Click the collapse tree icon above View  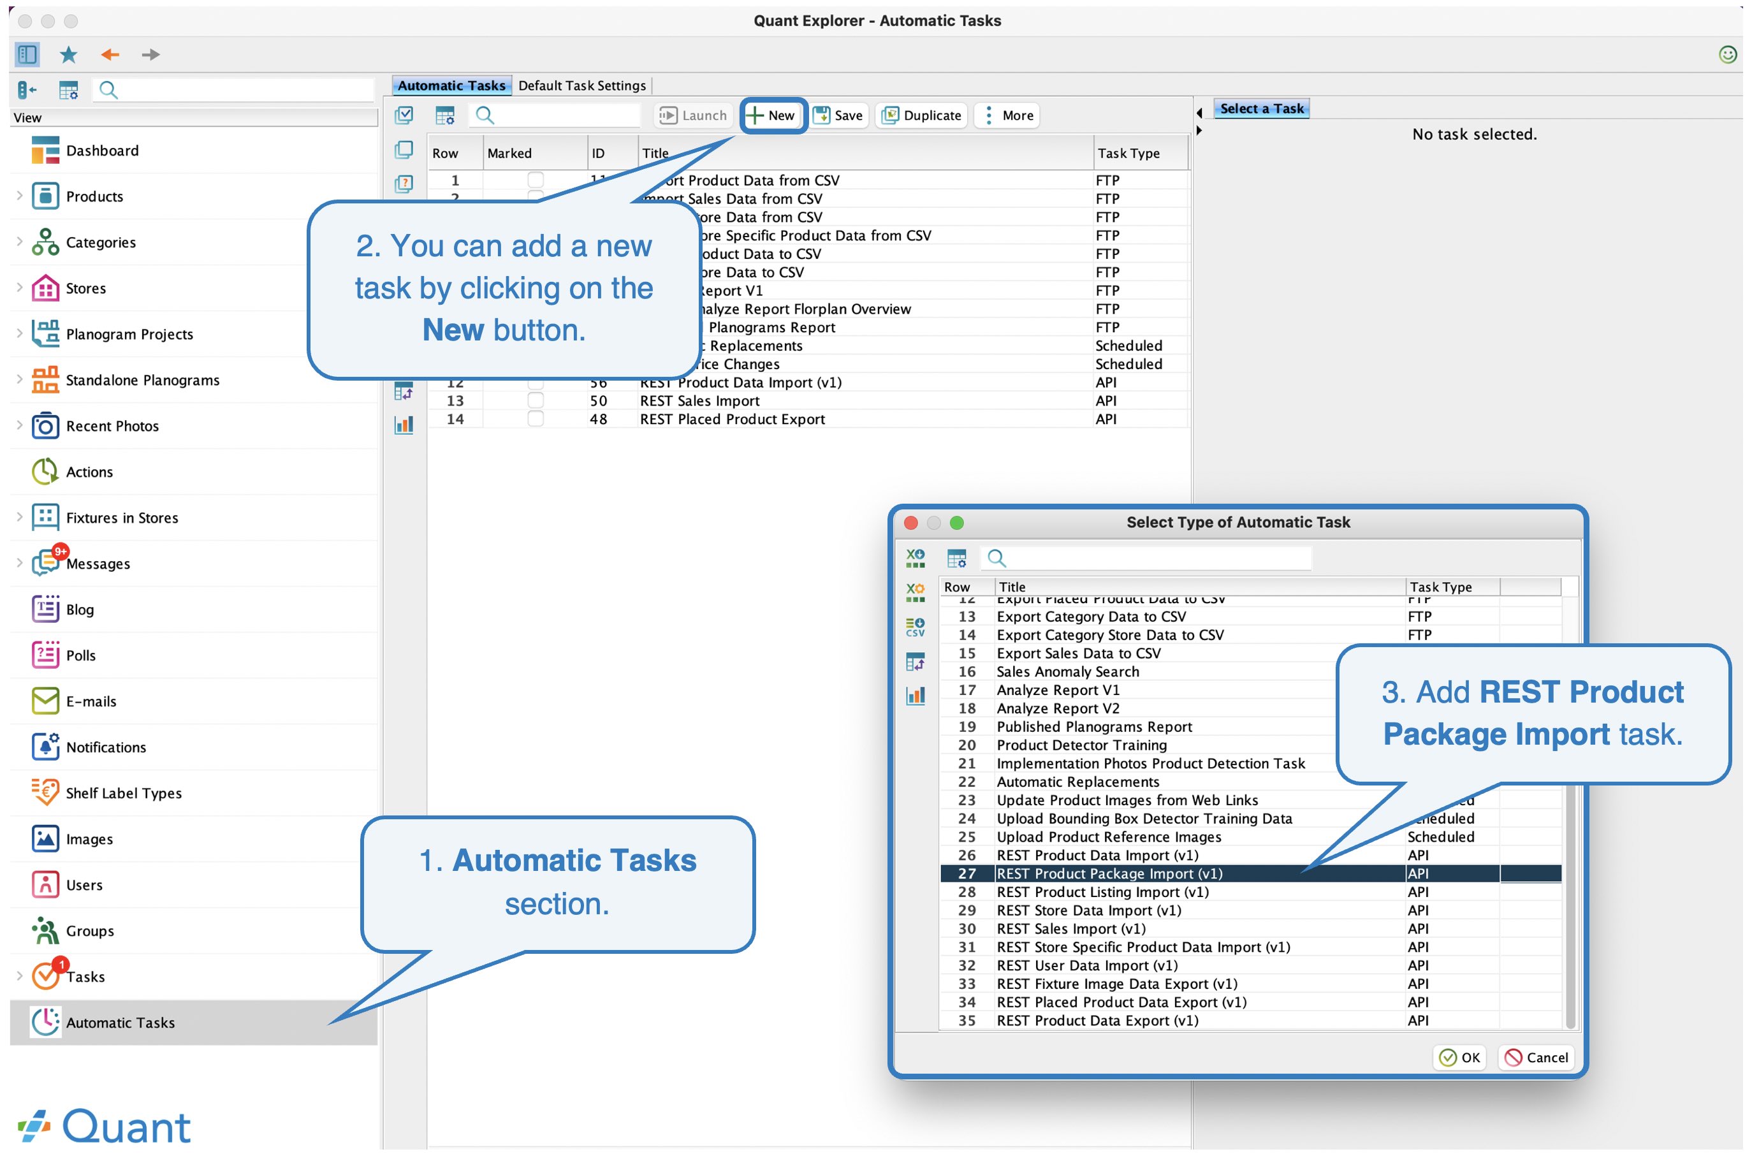click(x=27, y=90)
